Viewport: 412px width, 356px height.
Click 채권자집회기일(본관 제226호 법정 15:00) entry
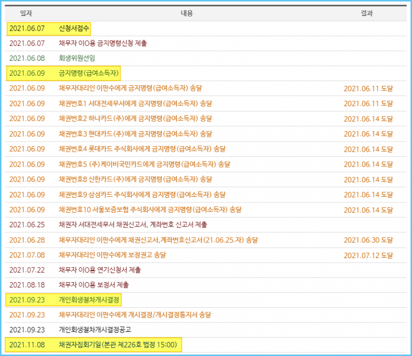[x=118, y=345]
